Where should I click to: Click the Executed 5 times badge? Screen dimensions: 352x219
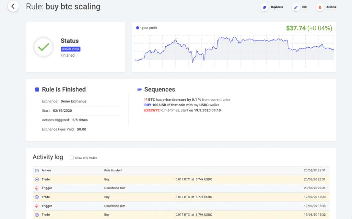pyautogui.click(x=71, y=49)
